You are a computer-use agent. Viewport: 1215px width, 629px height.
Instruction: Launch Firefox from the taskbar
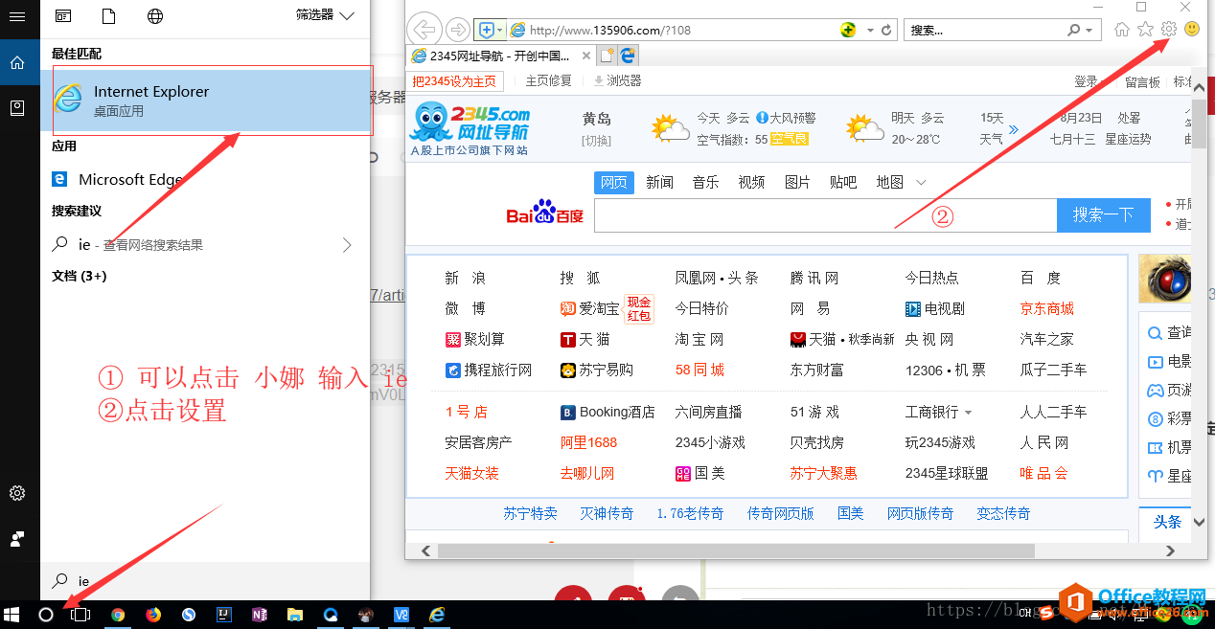[153, 615]
